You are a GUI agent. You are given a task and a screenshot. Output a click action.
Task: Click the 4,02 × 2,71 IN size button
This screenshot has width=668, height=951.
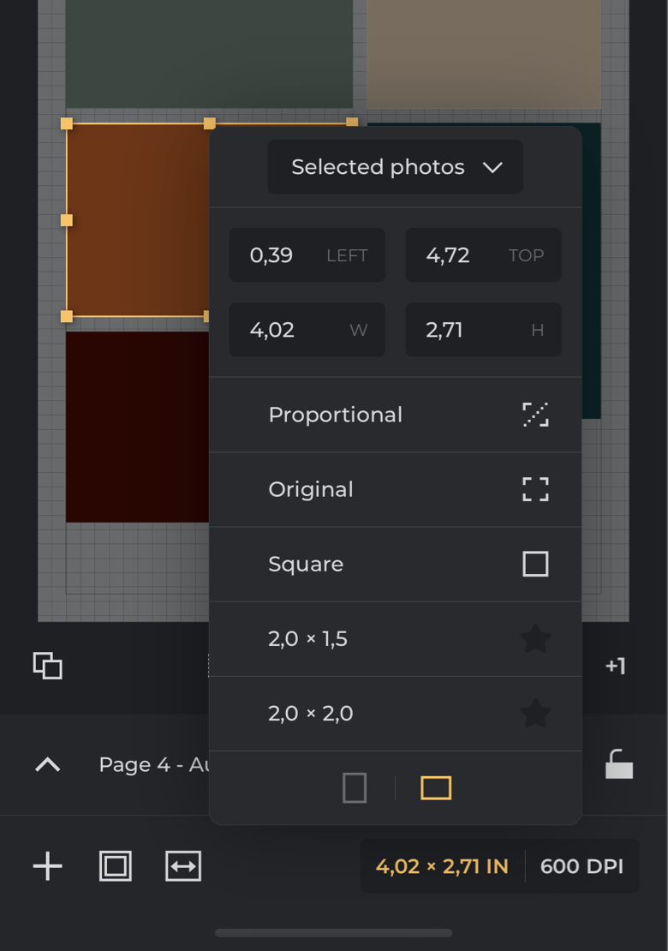point(442,866)
